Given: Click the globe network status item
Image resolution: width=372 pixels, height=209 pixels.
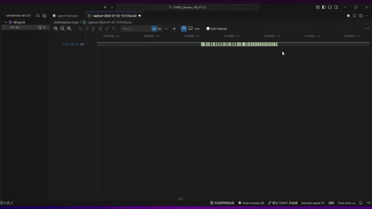Looking at the screenshot, I should [x=222, y=203].
